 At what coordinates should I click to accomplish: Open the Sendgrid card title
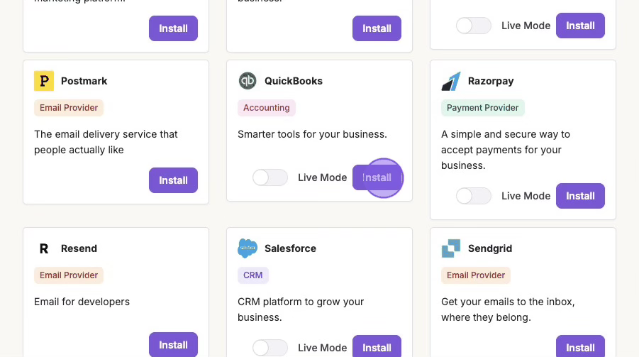(x=490, y=248)
